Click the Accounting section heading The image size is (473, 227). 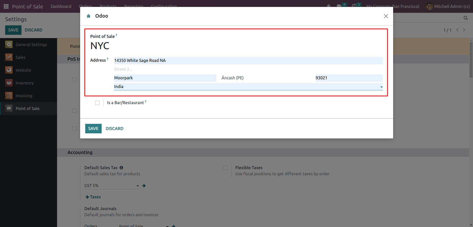pos(80,153)
